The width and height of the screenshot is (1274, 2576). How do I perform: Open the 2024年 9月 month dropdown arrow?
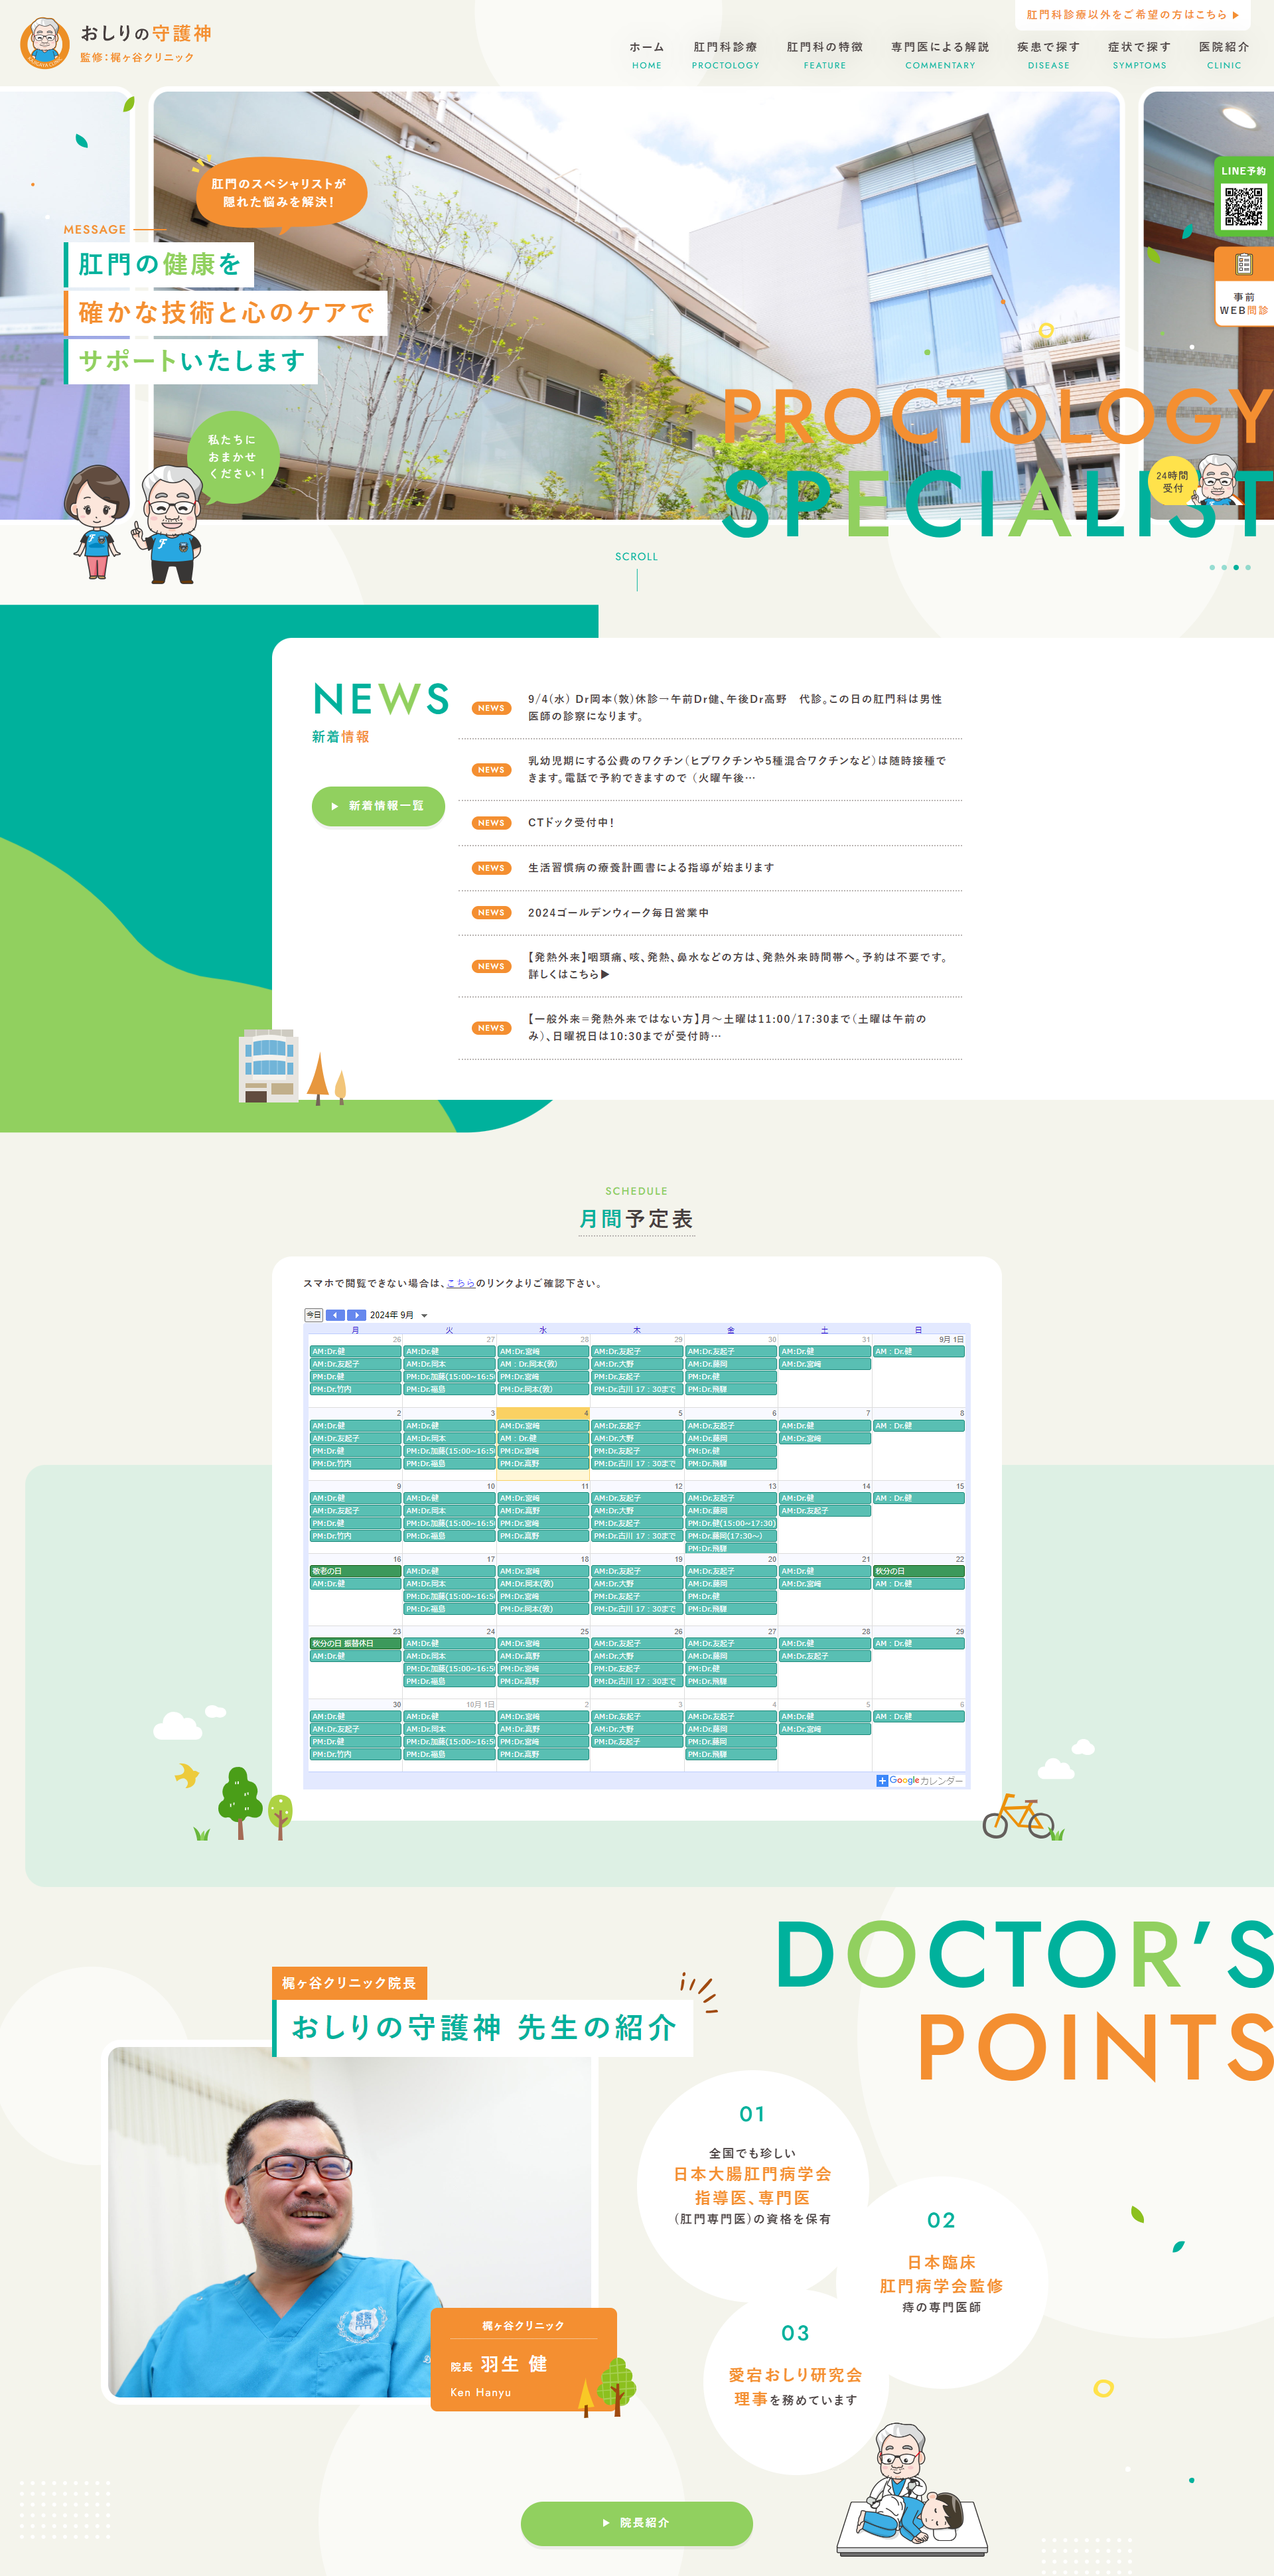coord(424,1316)
